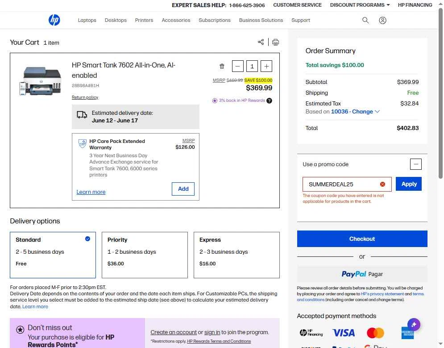The image size is (444, 348).
Task: Click the quantity field showing 1
Action: [x=252, y=66]
